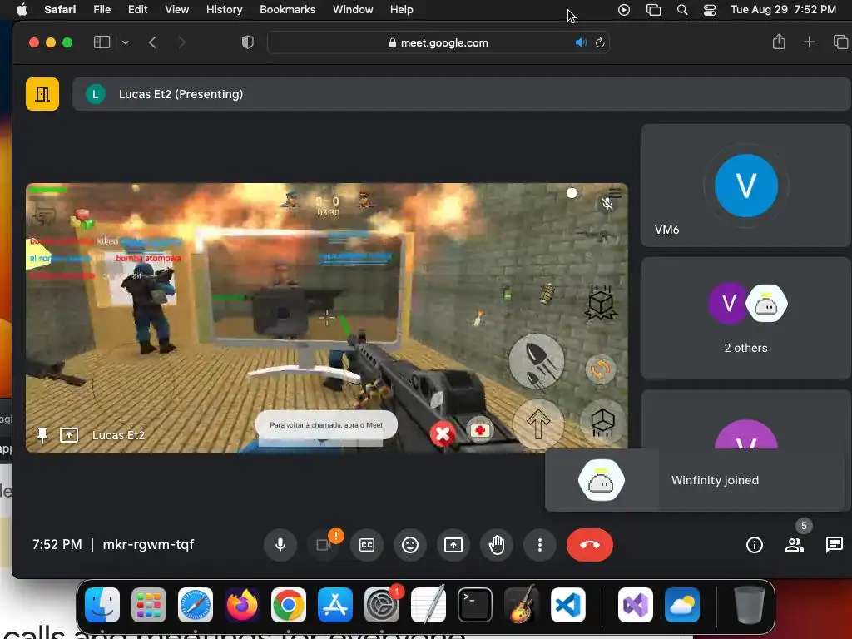852x639 pixels.
Task: Toggle the camera button with warning badge
Action: [324, 544]
